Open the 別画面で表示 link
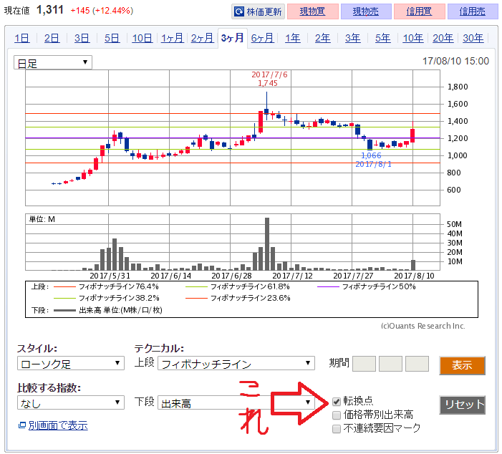502x454 pixels. (x=58, y=425)
